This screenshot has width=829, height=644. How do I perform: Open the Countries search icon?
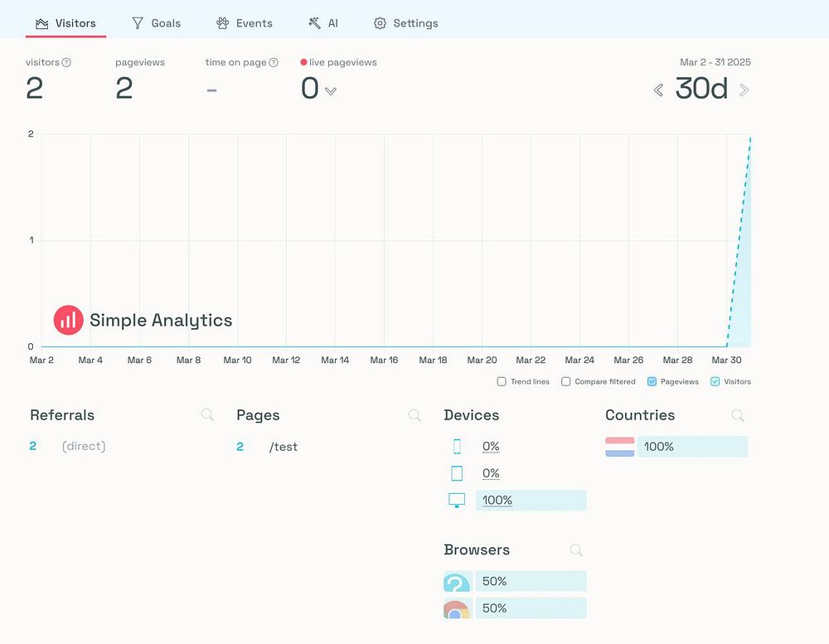(x=738, y=415)
